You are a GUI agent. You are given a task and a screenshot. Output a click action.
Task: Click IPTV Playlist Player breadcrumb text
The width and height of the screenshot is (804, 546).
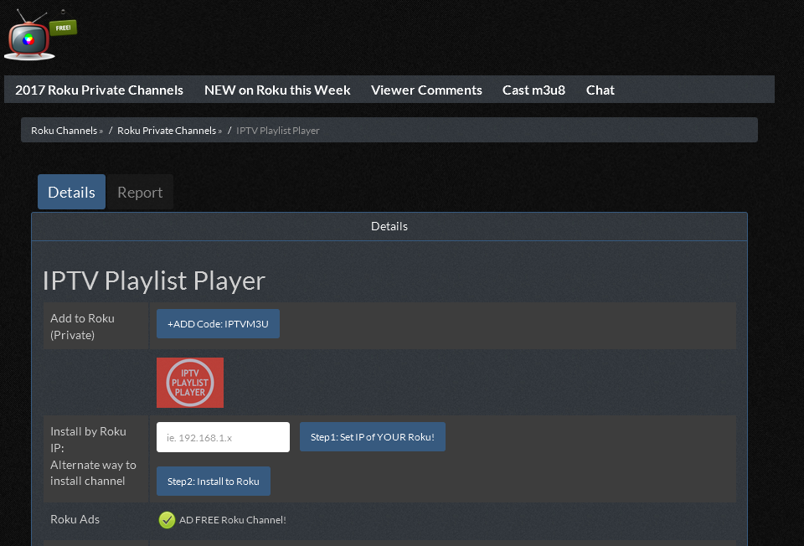pyautogui.click(x=277, y=131)
